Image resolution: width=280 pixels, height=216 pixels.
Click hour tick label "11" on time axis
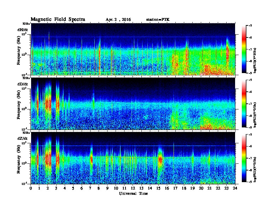click(x=124, y=188)
